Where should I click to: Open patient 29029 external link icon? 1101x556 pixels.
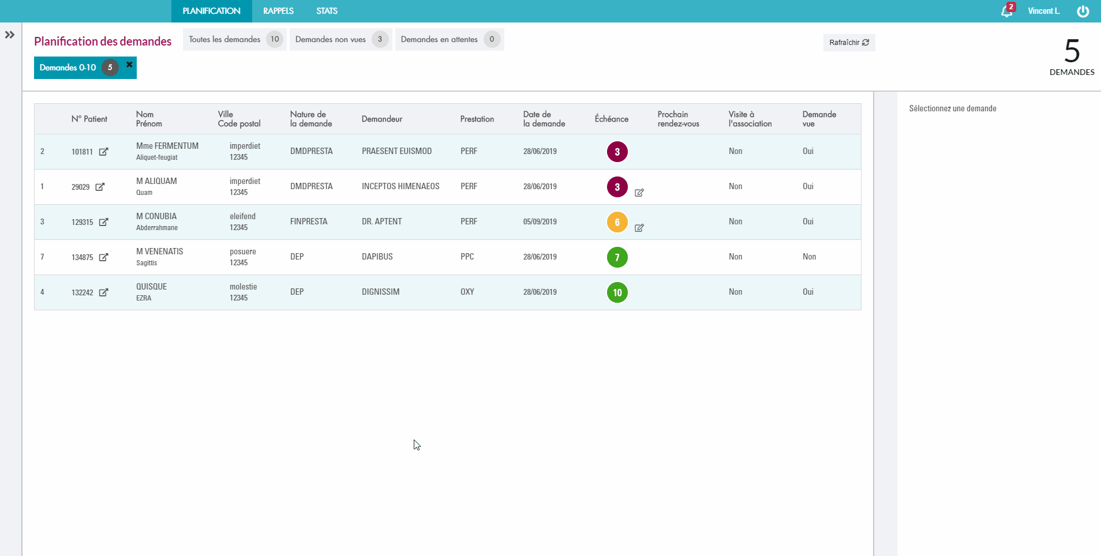pyautogui.click(x=100, y=187)
